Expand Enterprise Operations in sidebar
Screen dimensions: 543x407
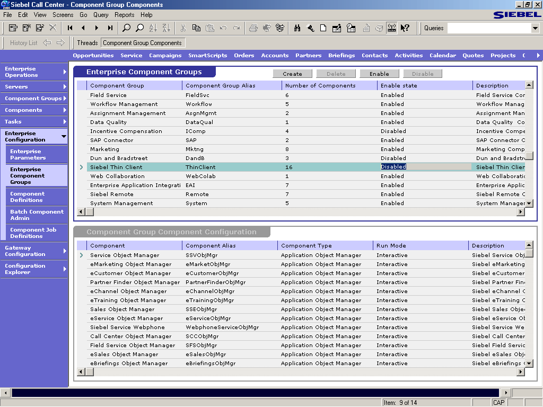34,72
